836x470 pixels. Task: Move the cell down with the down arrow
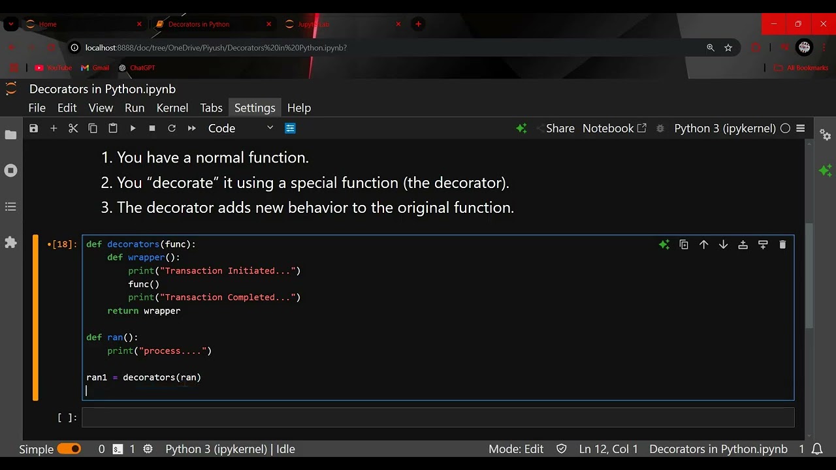tap(723, 245)
